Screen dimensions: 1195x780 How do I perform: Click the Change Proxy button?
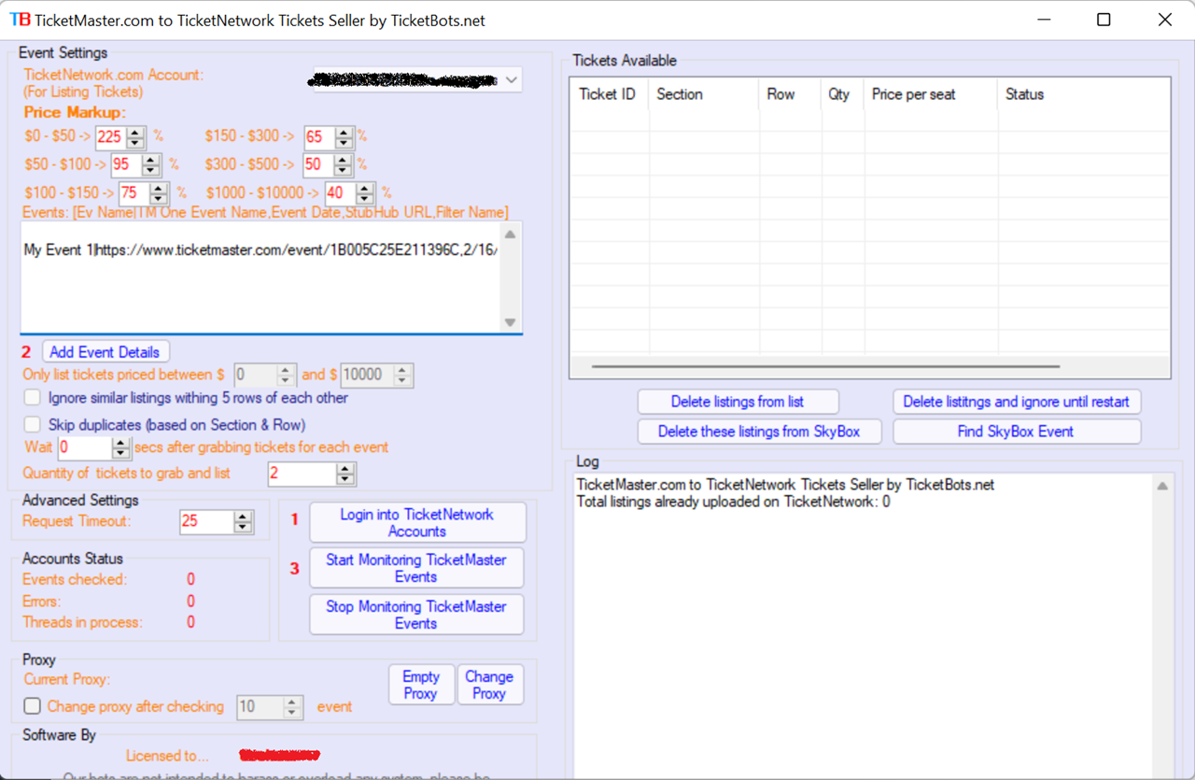pos(489,685)
